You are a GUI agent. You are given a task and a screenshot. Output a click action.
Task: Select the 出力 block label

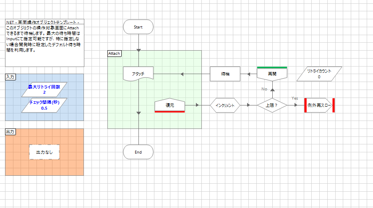[10, 131]
